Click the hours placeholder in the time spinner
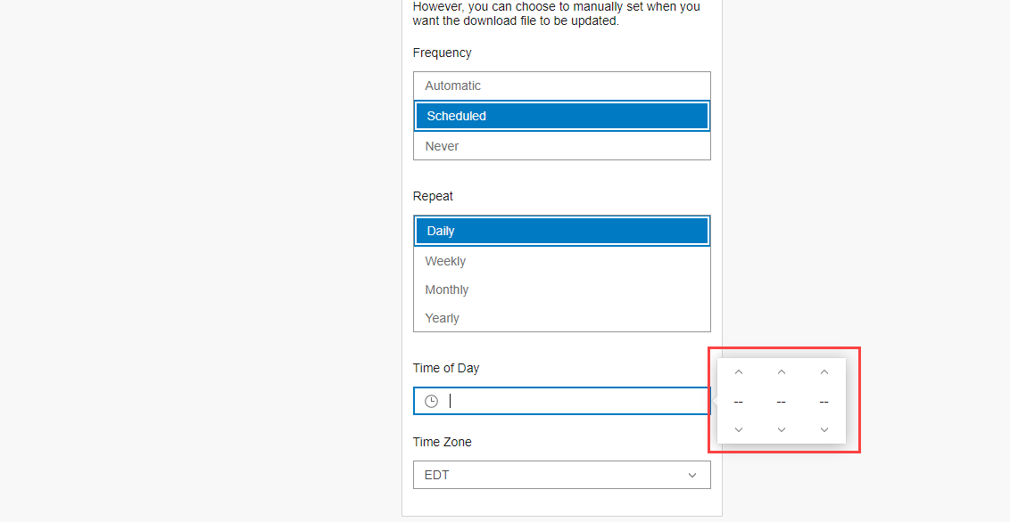The height and width of the screenshot is (522, 1010). [738, 401]
